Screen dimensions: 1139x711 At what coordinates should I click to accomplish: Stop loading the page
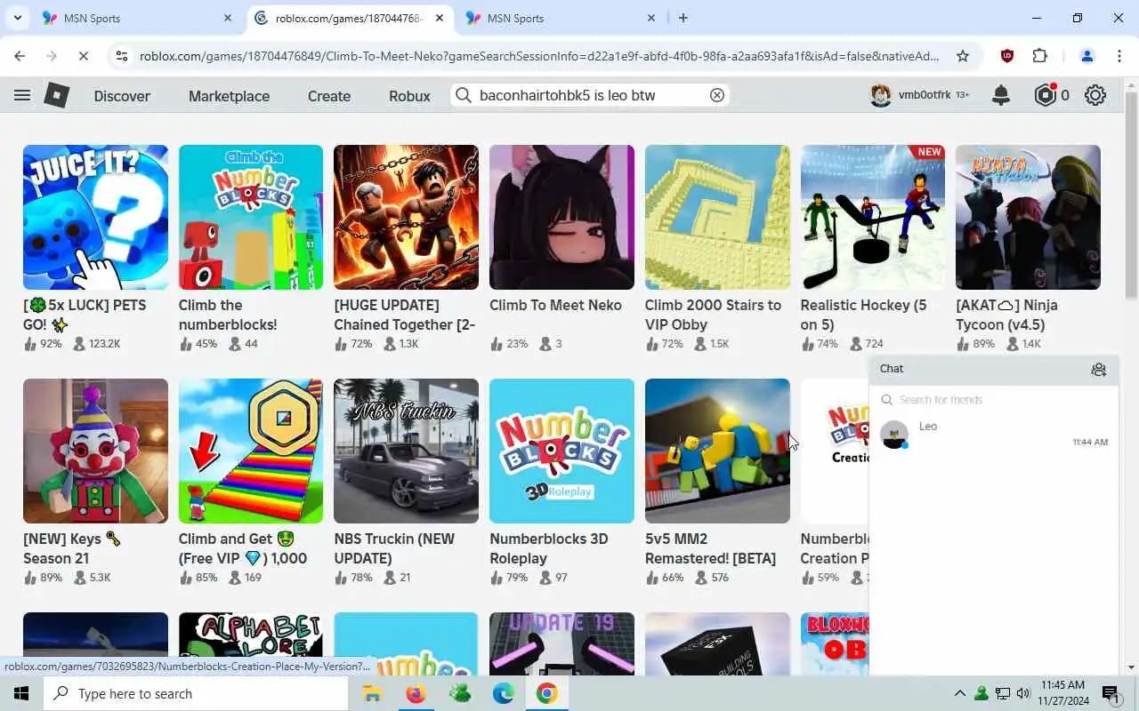[83, 56]
